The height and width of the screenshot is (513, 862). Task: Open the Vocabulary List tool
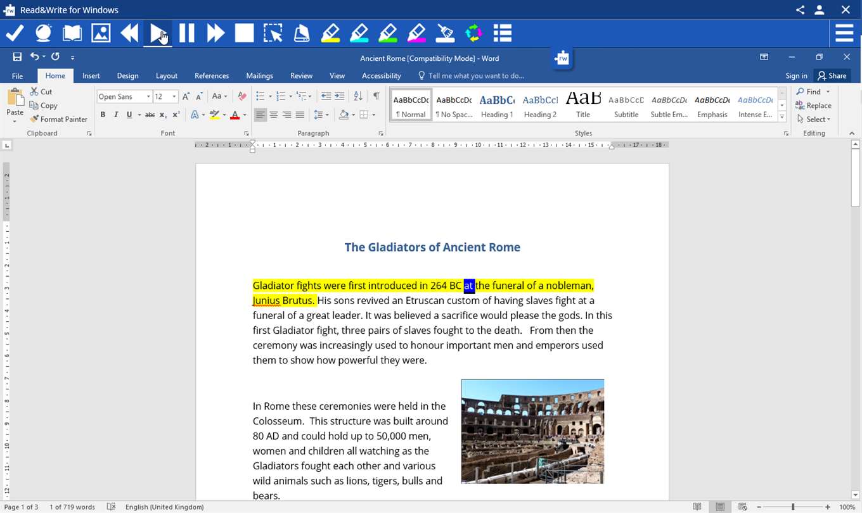pyautogui.click(x=503, y=33)
